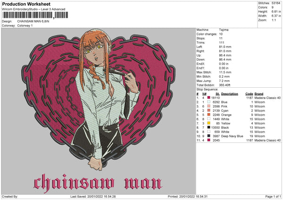The width and height of the screenshot is (283, 200).
Task: Click "Madeira Classic 40" brand in stop 11
Action: pos(267,140)
